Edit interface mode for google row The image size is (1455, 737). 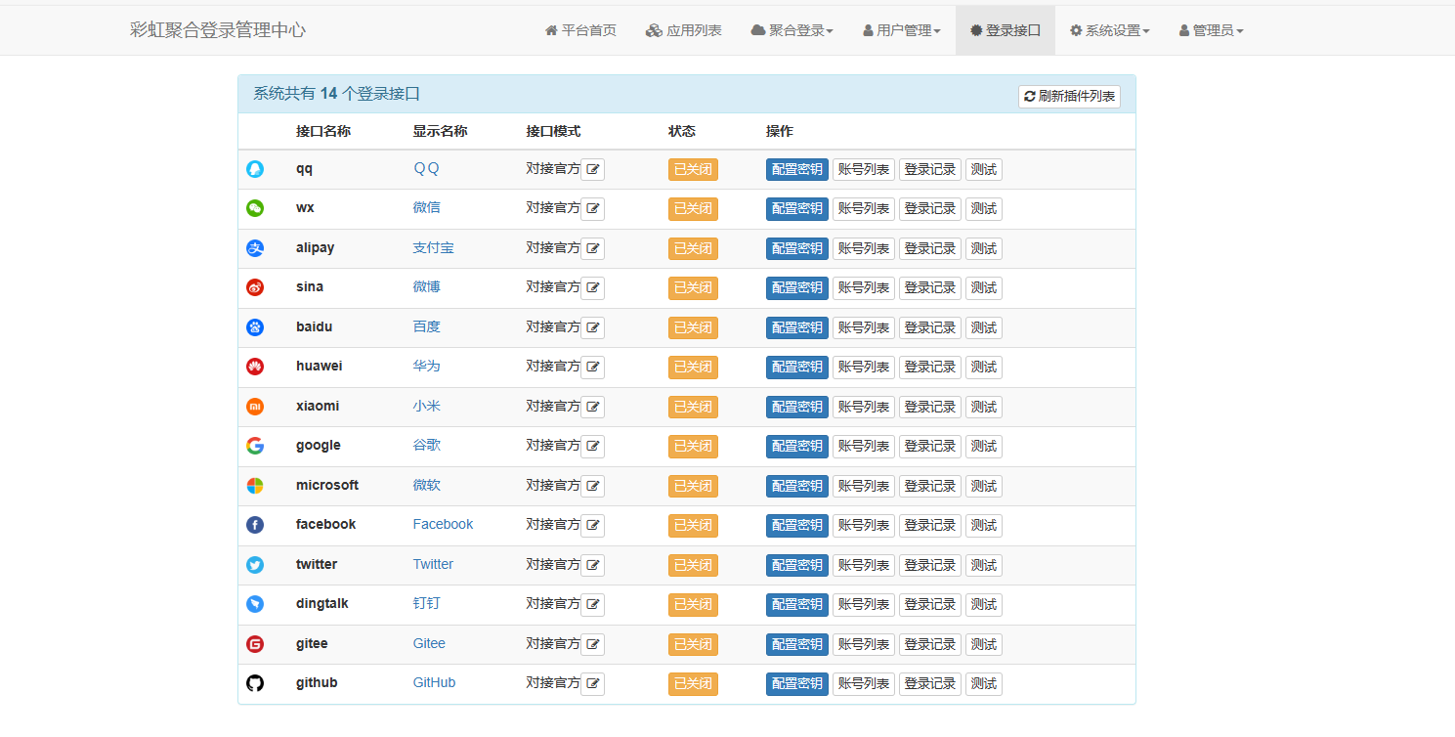593,447
